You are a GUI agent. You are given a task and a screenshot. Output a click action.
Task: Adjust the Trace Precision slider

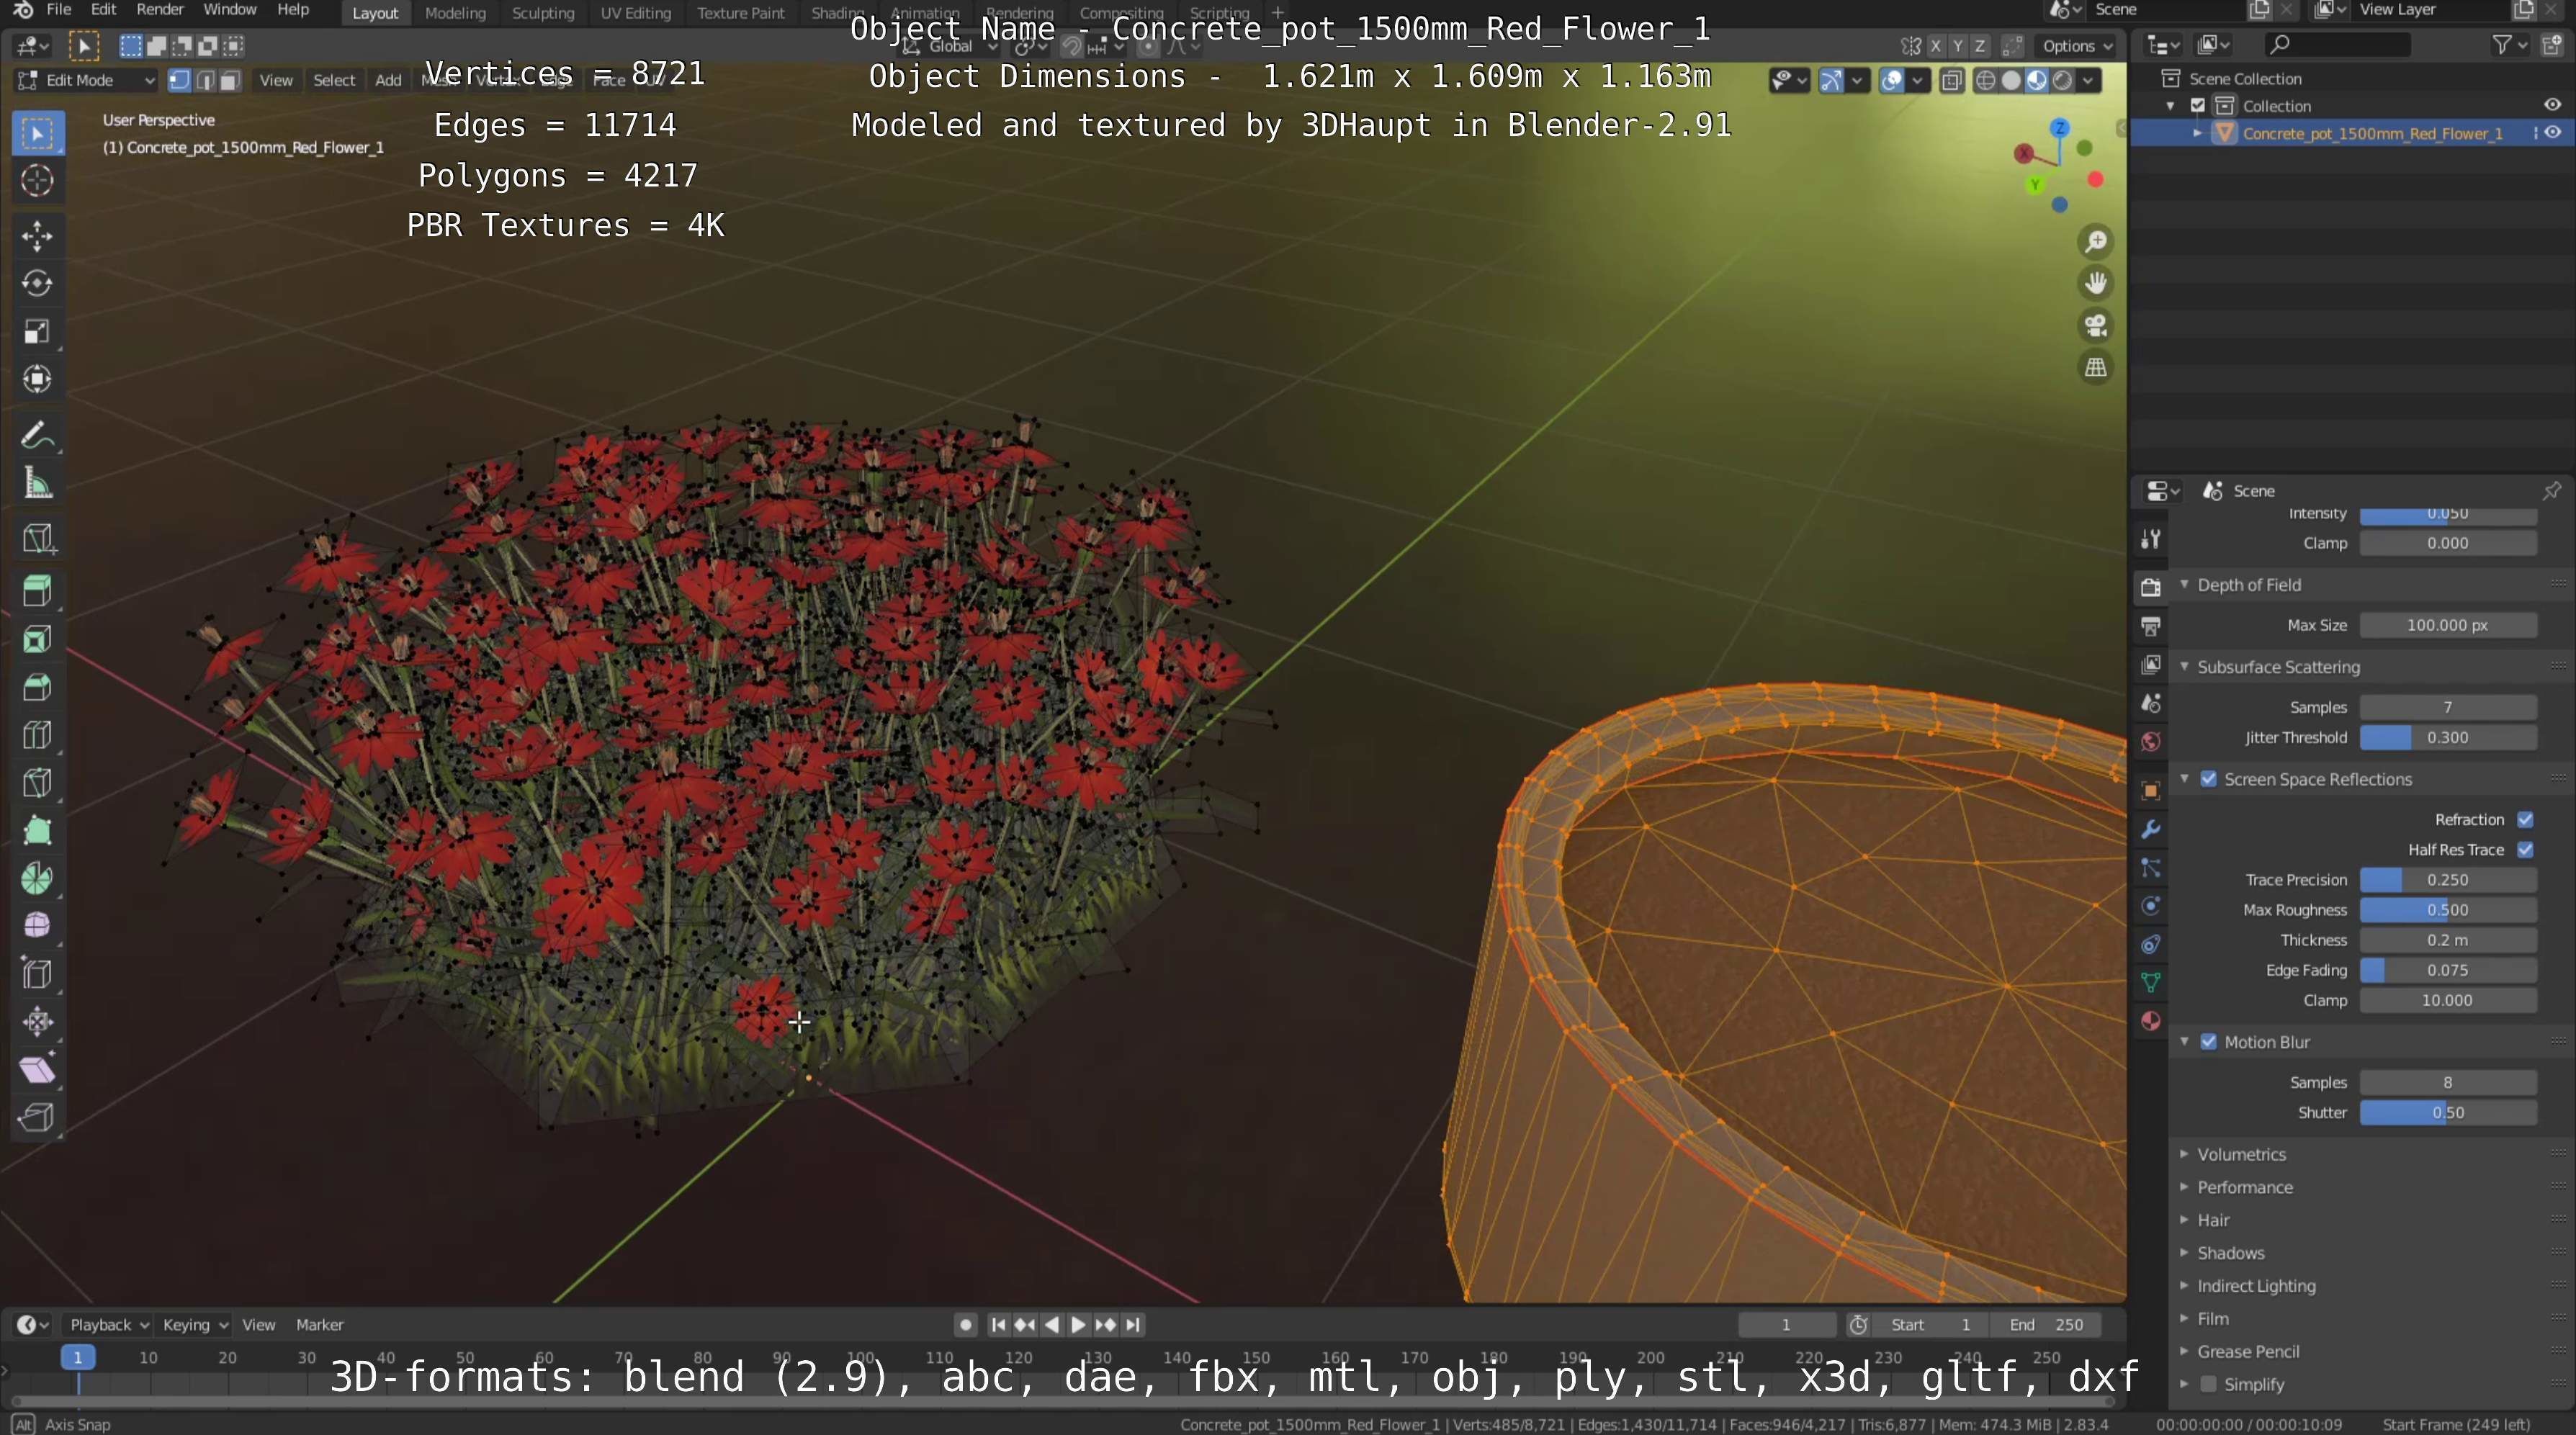[x=2447, y=880]
